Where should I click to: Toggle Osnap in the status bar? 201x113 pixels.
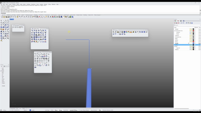pos(60,110)
